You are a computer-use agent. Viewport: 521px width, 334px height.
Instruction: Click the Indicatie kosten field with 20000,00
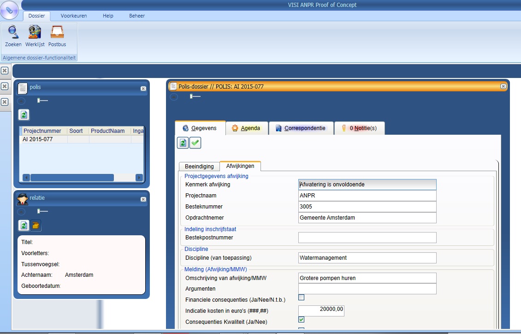[x=321, y=311]
